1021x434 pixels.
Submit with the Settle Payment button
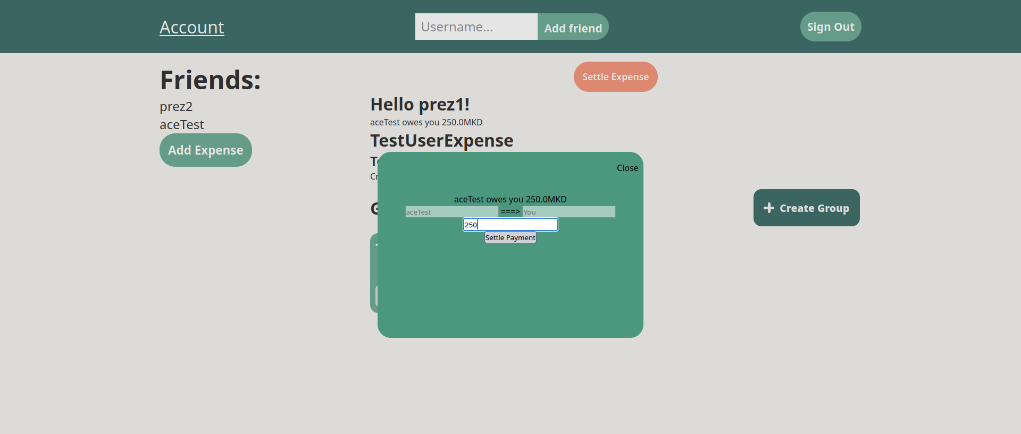510,237
